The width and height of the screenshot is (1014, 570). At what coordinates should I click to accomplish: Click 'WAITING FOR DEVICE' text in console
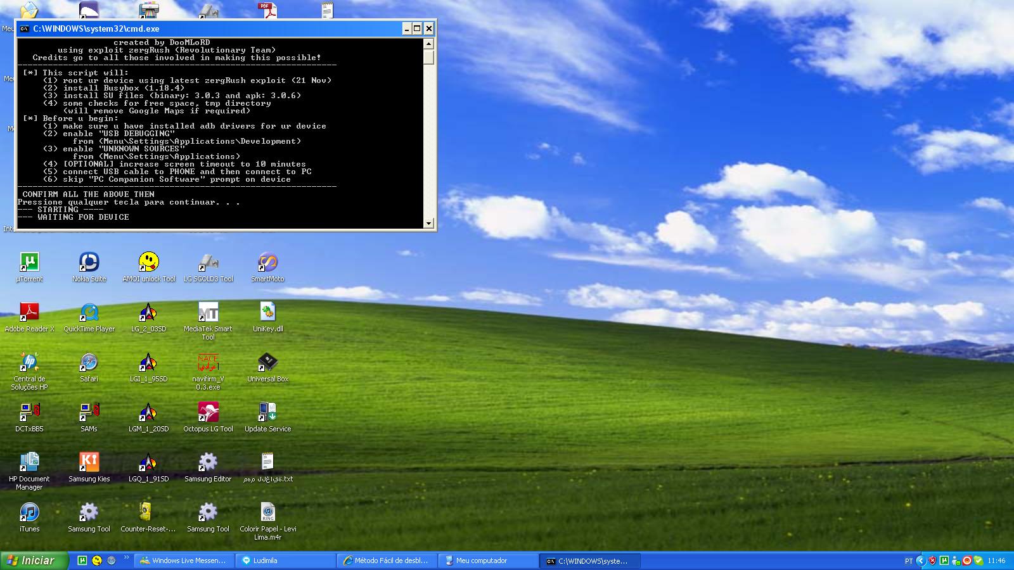coord(83,217)
